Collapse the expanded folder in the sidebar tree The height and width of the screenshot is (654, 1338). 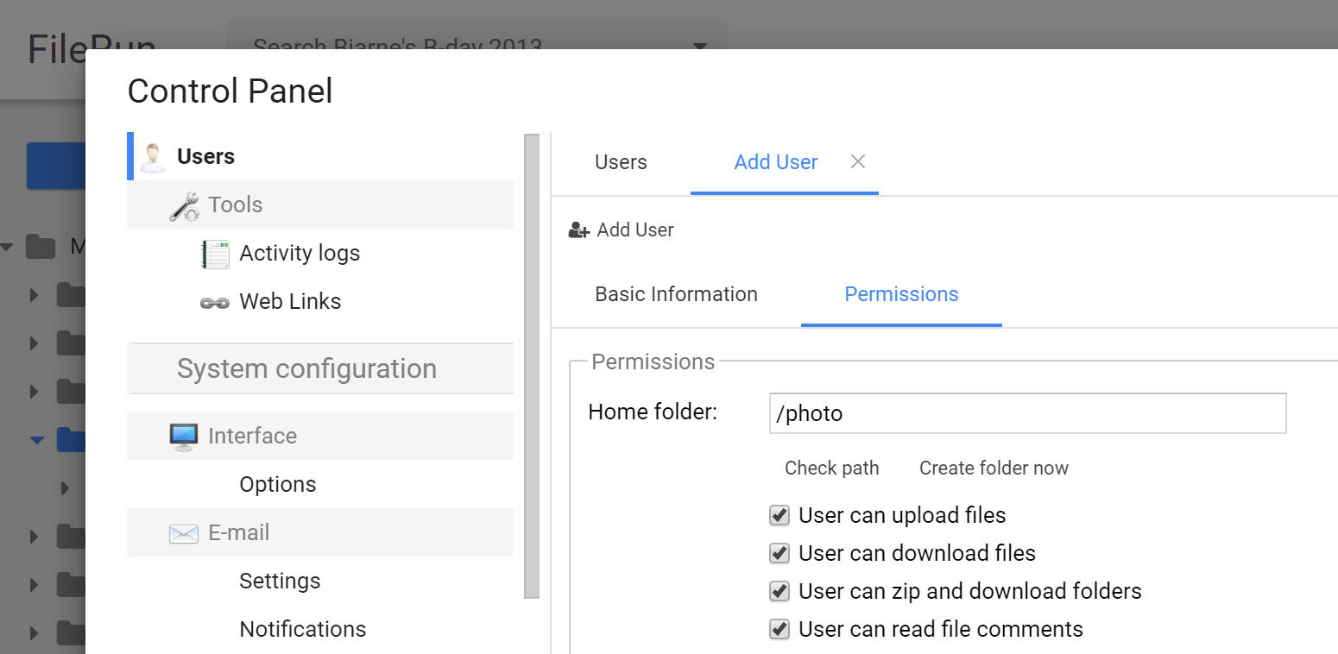pyautogui.click(x=36, y=439)
